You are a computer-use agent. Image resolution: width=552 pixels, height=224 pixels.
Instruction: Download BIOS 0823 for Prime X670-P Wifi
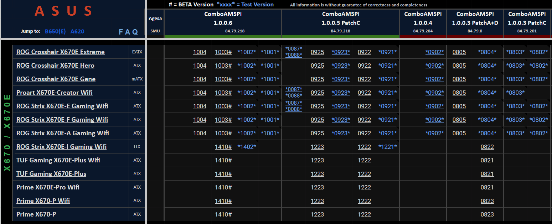(x=487, y=201)
